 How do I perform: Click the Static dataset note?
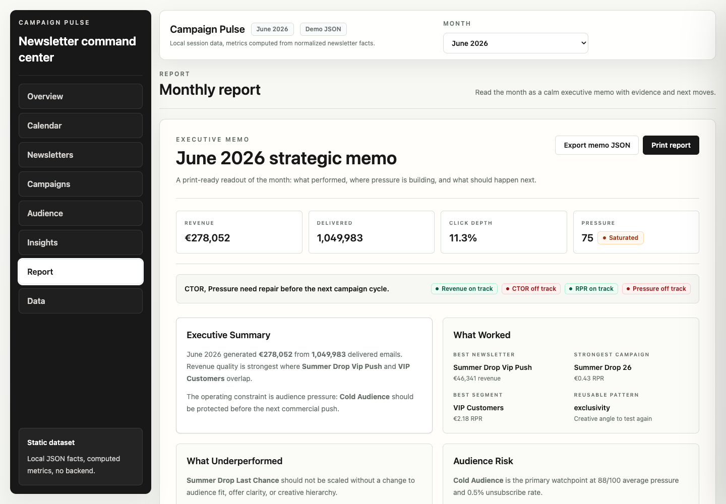81,457
